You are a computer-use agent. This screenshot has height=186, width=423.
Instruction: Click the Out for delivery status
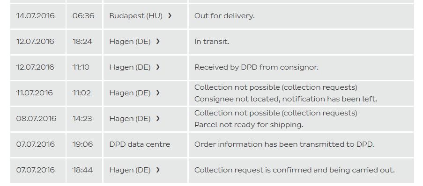(x=224, y=16)
